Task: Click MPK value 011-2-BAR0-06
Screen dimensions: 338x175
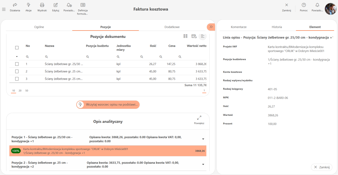Action: (278, 98)
